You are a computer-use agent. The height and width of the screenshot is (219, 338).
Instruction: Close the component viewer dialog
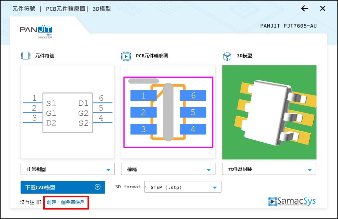pyautogui.click(x=323, y=9)
